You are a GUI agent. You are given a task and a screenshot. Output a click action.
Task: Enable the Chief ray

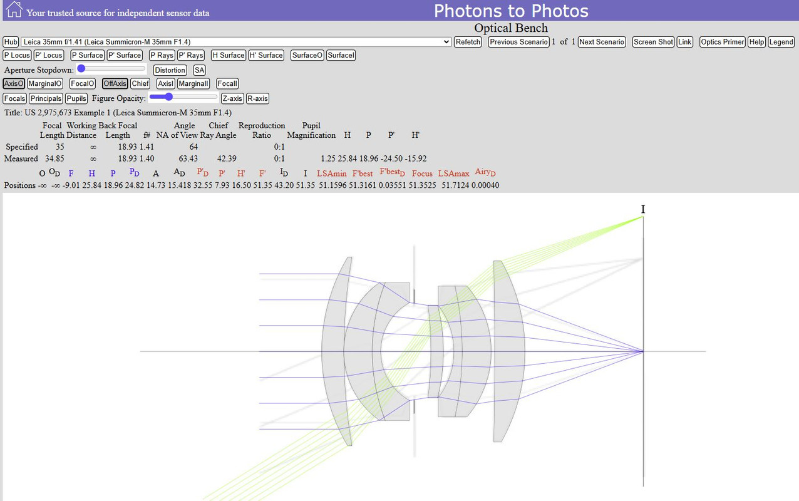[140, 83]
